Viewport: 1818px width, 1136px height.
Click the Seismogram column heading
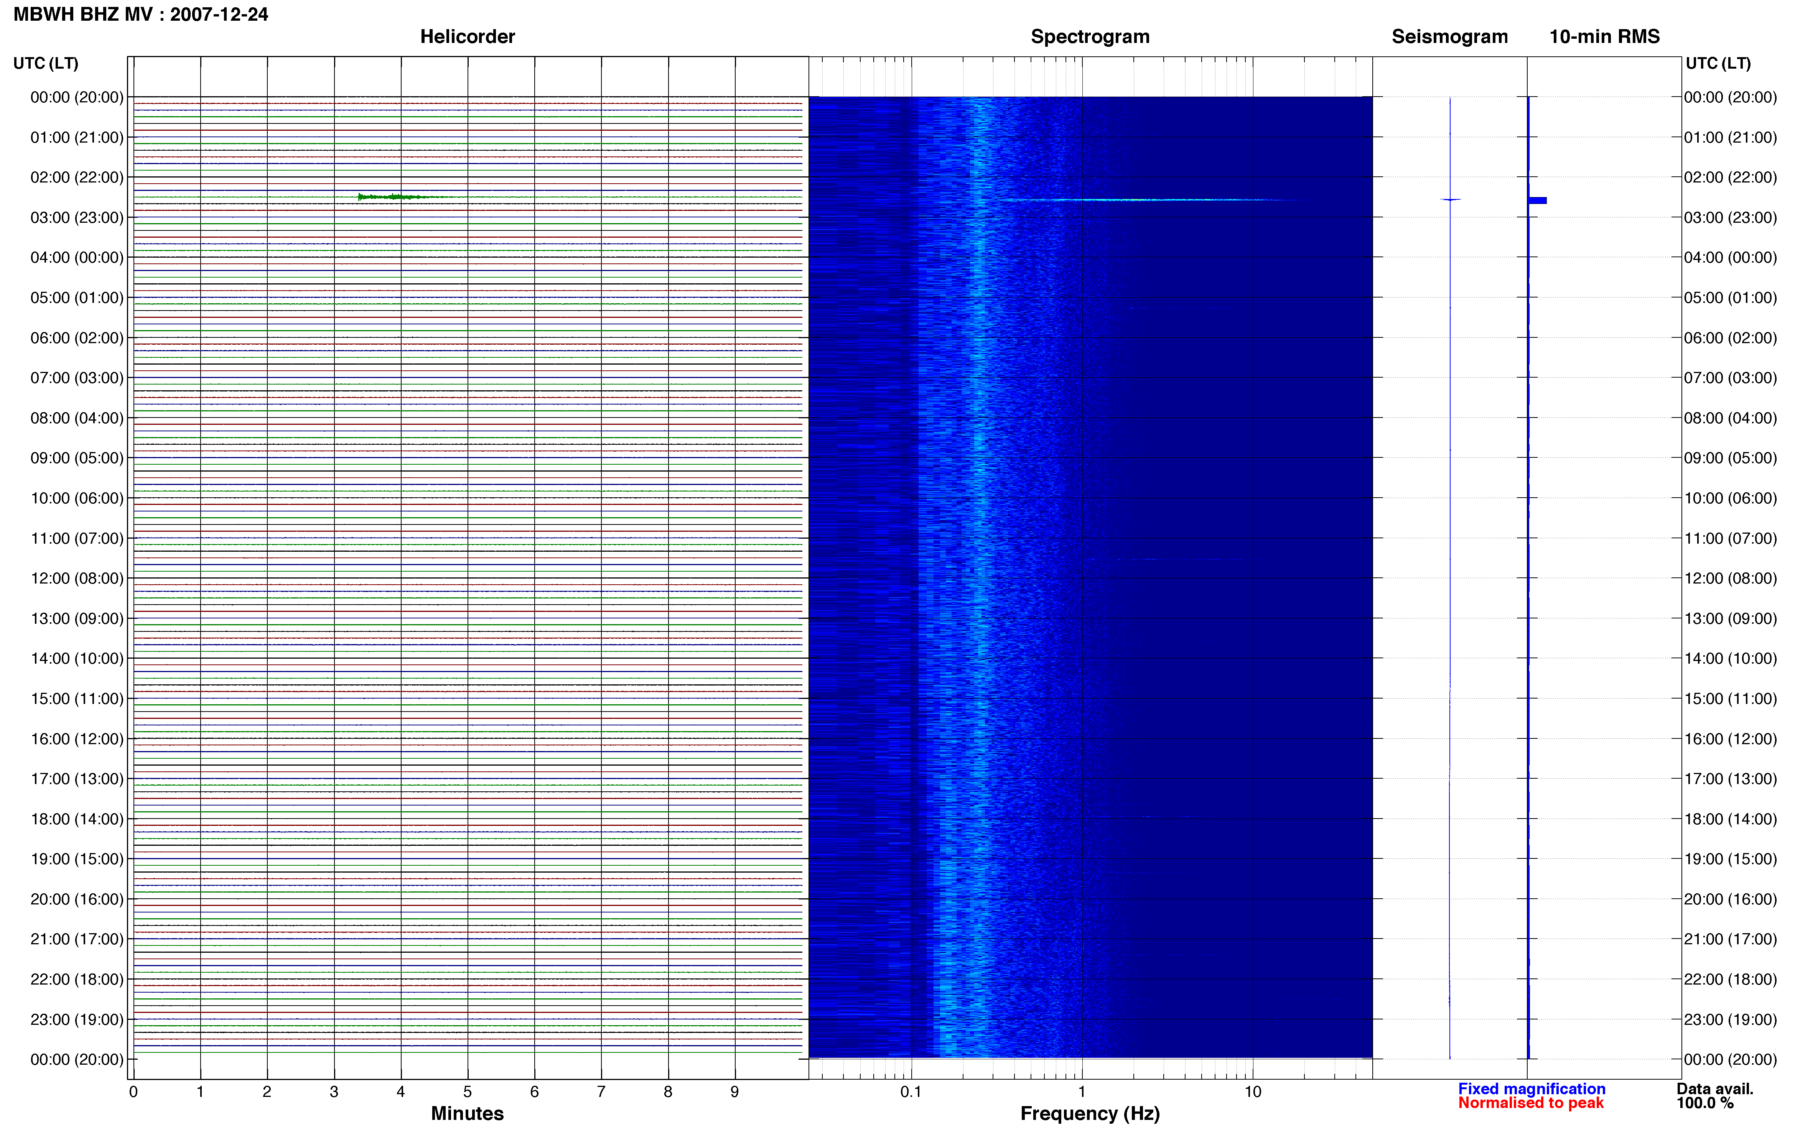point(1450,37)
